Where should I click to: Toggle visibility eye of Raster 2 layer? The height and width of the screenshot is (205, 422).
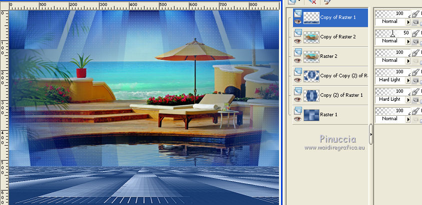click(297, 61)
